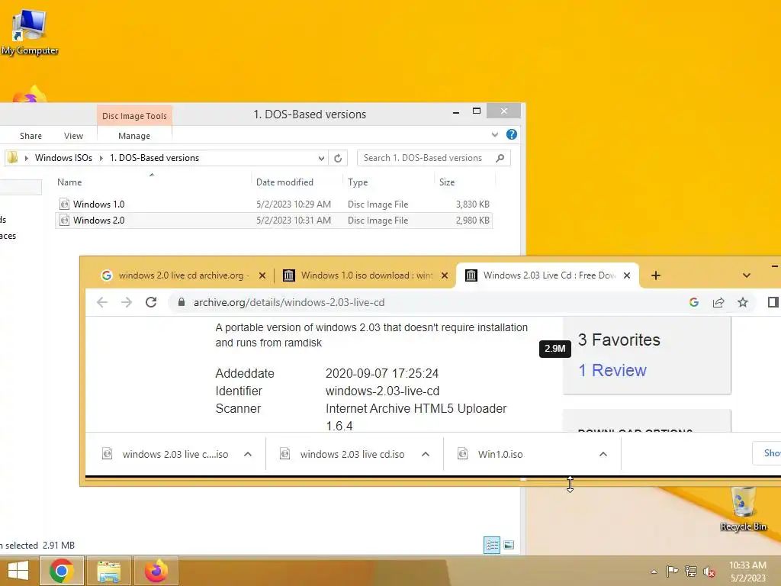Open the 1 Review link
781x586 pixels.
click(612, 370)
